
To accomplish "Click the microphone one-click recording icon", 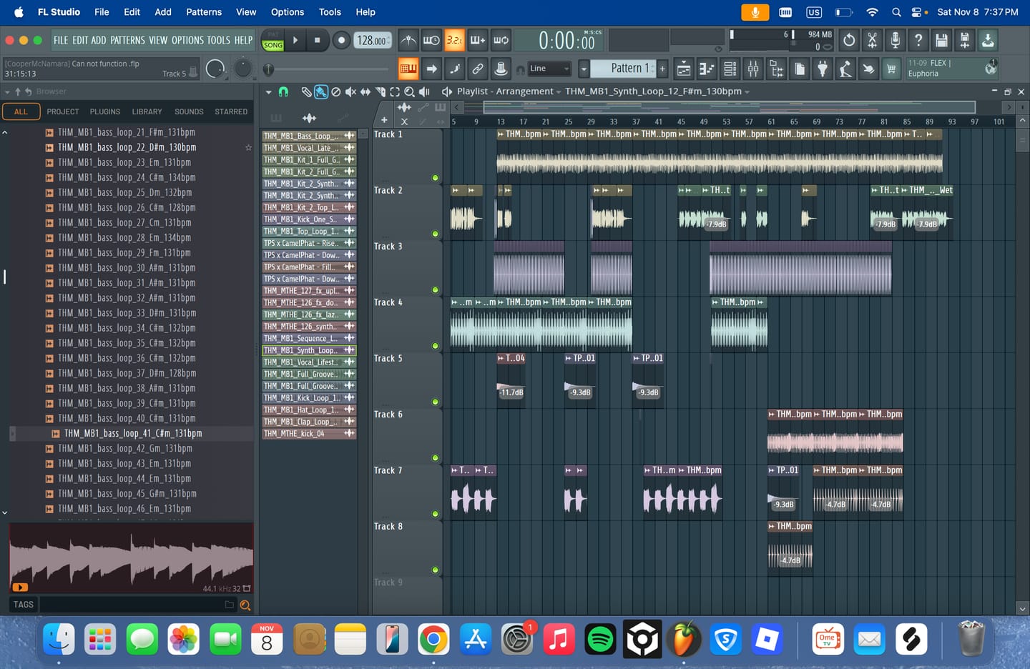I will point(895,40).
